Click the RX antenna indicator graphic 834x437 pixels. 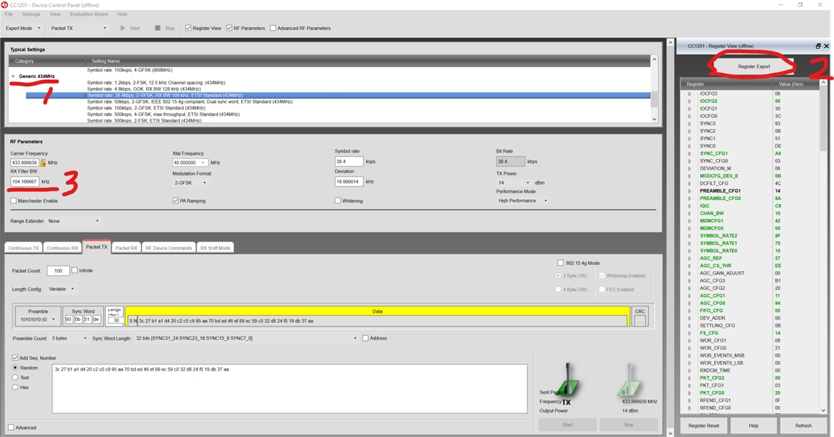630,379
